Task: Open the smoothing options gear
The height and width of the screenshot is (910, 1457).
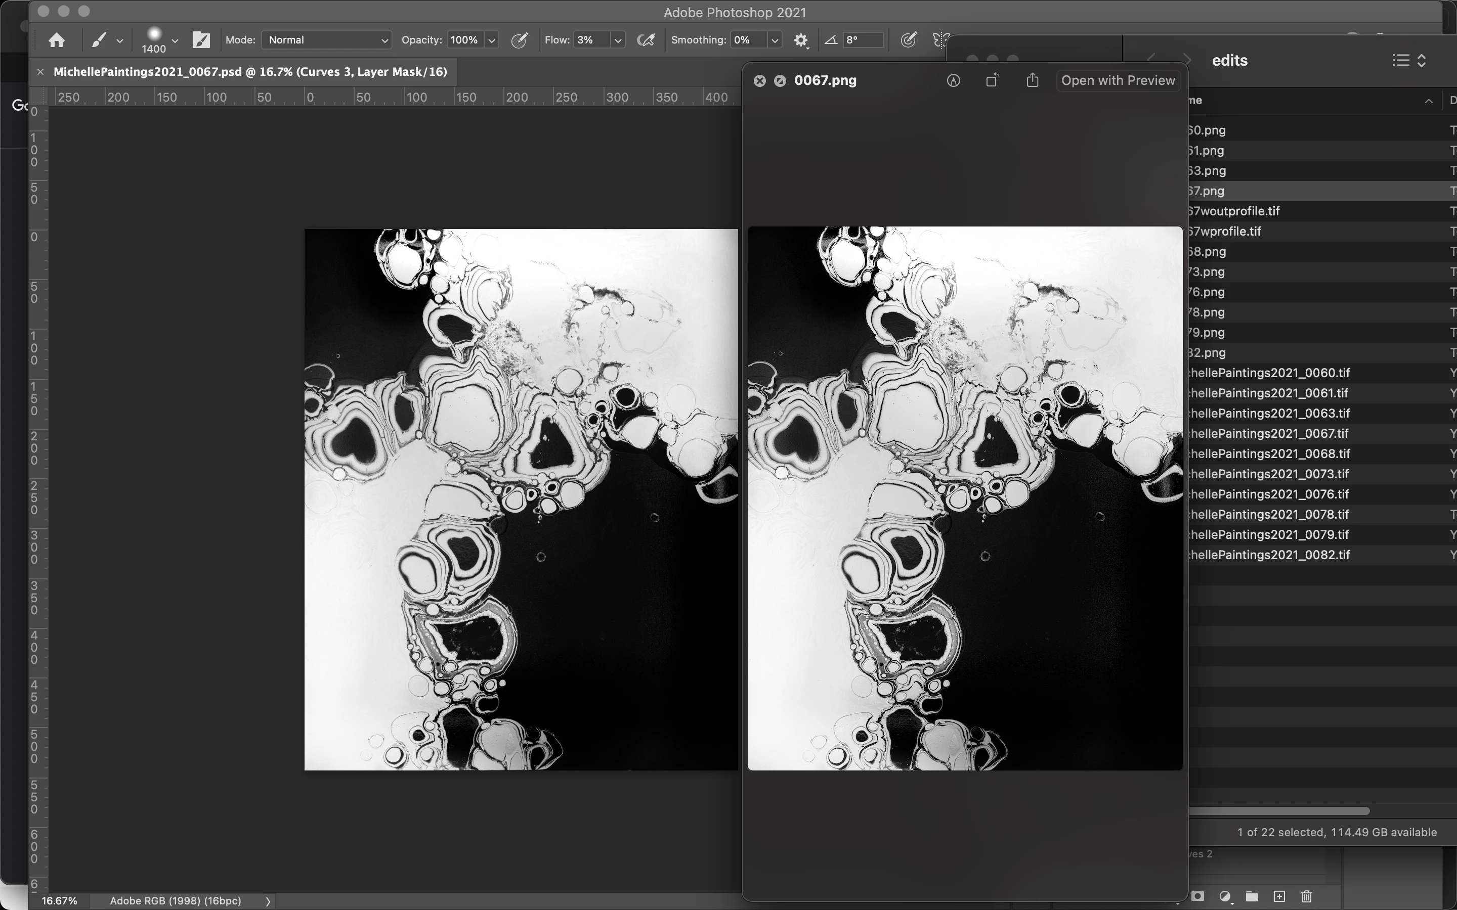Action: [x=800, y=40]
